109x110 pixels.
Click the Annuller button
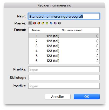pyautogui.click(x=58, y=96)
